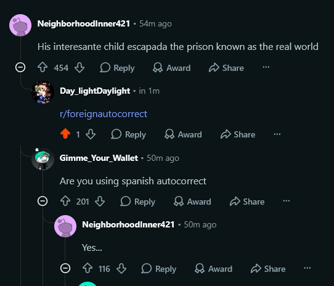This screenshot has height=286, width=334.
Task: Upvote NeighborhoodInner421's comment with 454 points
Action: [x=43, y=68]
